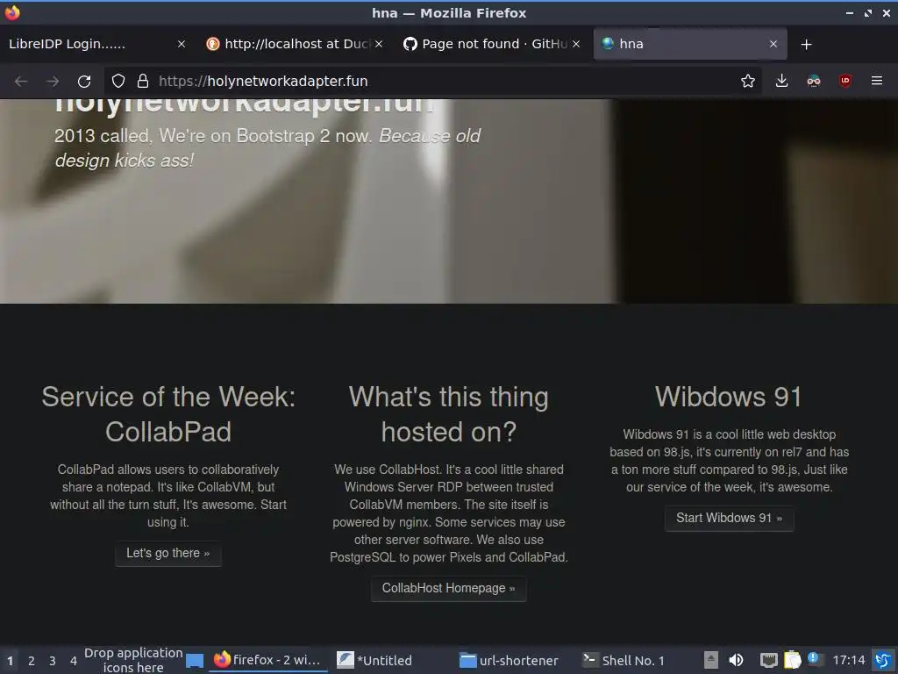Go forward using the browser forward arrow
This screenshot has width=898, height=674.
[x=53, y=82]
